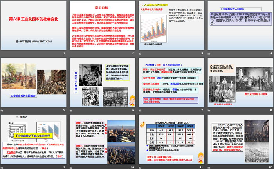Click the slide number label 12
The image size is (274, 169).
pyautogui.click(x=270, y=167)
